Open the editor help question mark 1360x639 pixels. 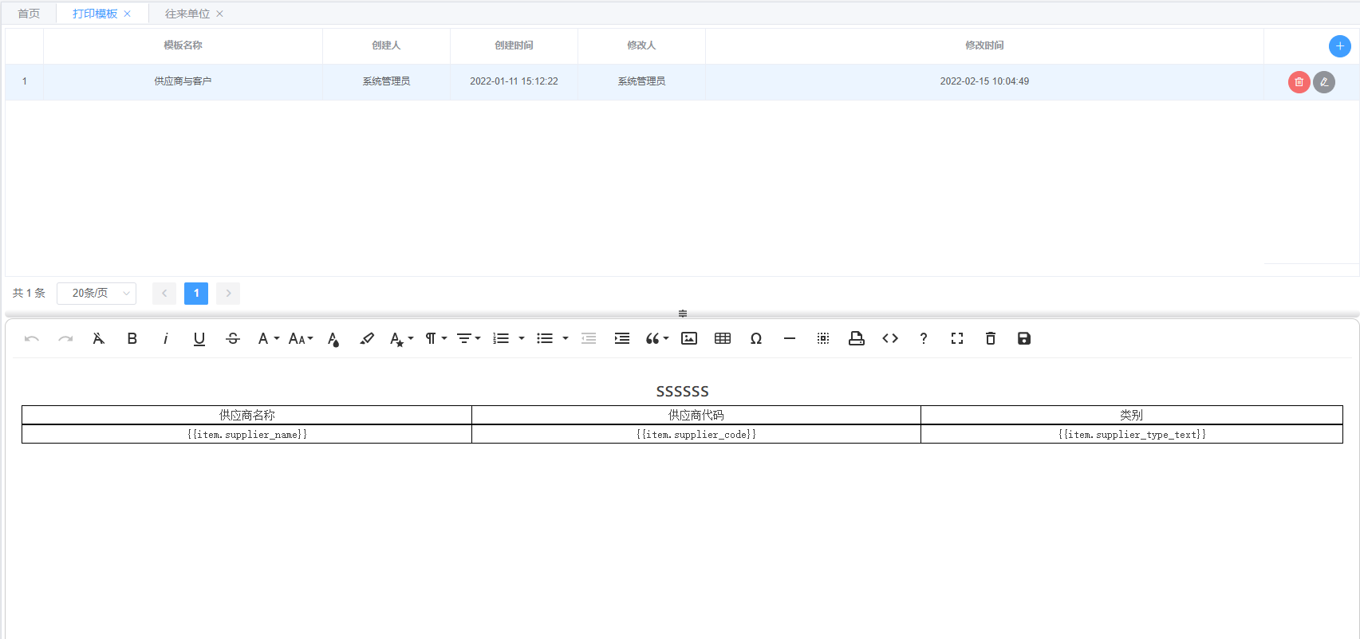[x=924, y=339]
